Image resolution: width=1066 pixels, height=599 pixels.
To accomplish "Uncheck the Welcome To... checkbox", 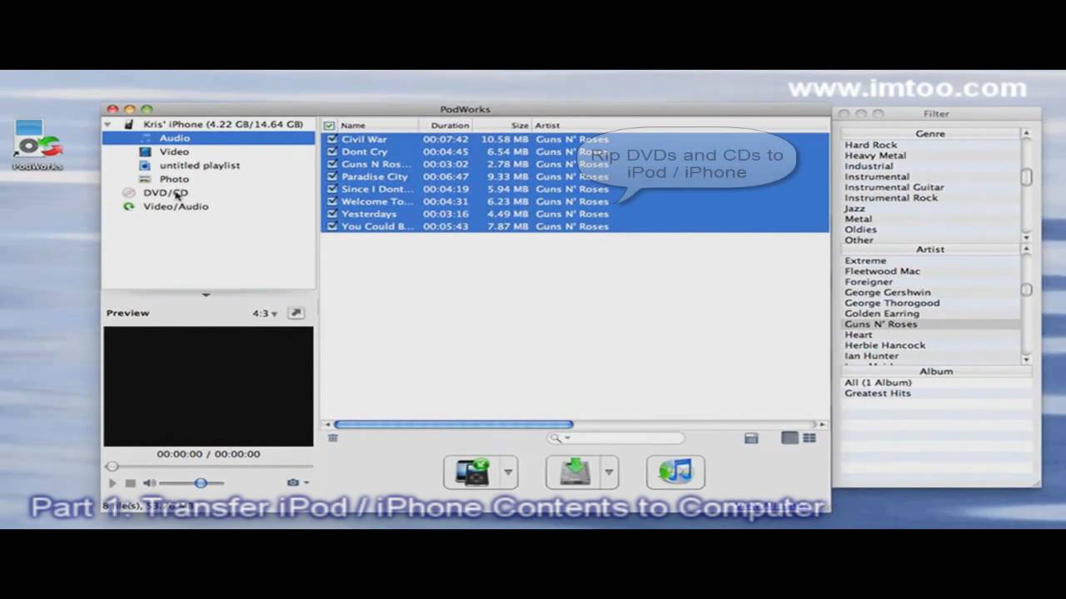I will pyautogui.click(x=332, y=201).
